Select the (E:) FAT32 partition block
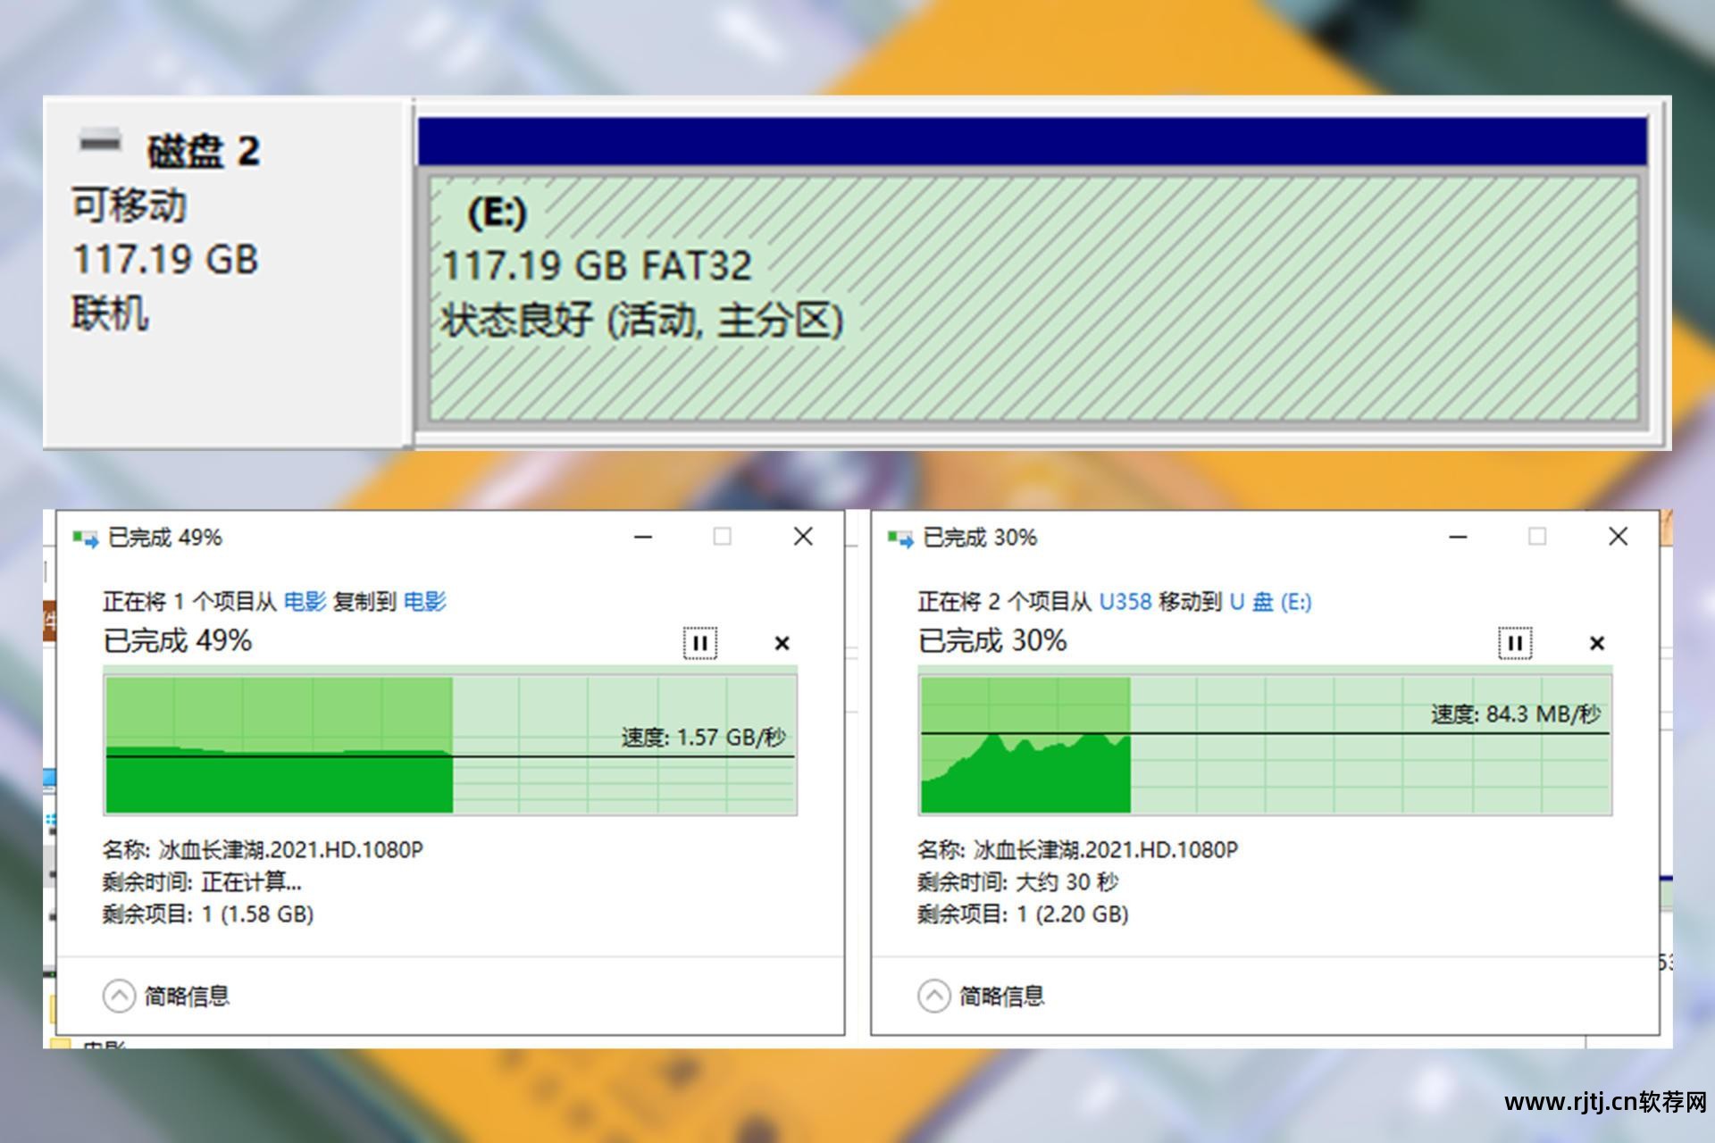The height and width of the screenshot is (1143, 1715). 1033,297
